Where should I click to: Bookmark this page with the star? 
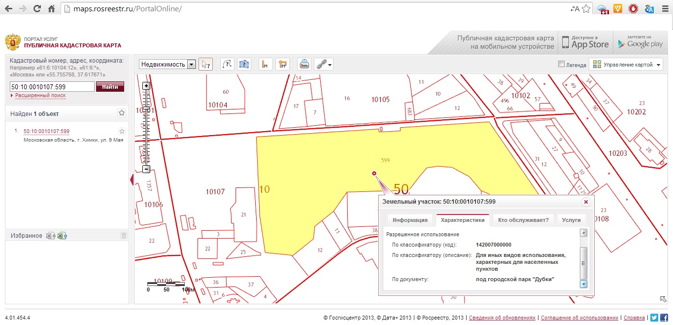tap(586, 9)
